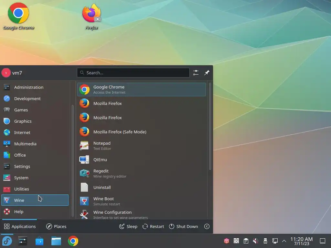
Task: Select the Multimedia category
Action: [35, 144]
